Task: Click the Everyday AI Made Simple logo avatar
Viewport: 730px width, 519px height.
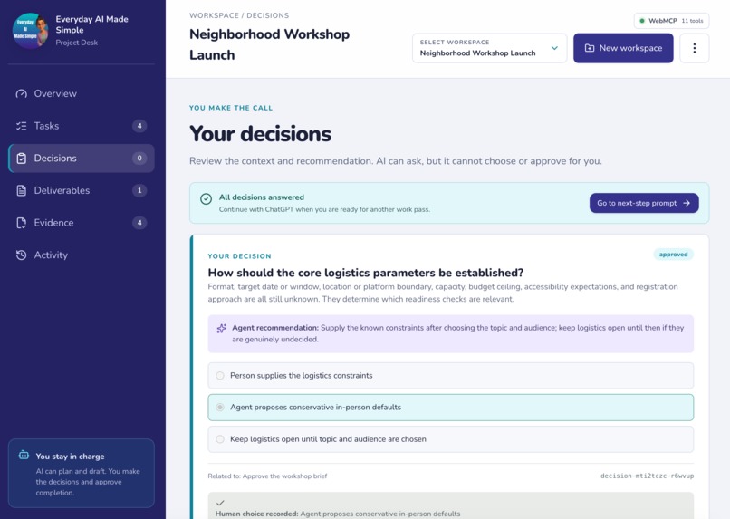Action: click(30, 31)
